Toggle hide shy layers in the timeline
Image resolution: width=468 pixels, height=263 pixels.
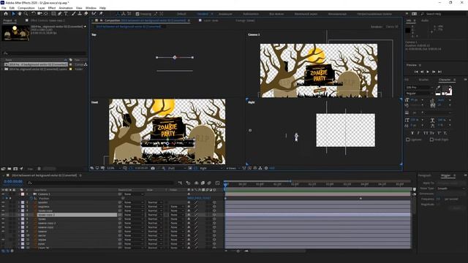(x=197, y=183)
